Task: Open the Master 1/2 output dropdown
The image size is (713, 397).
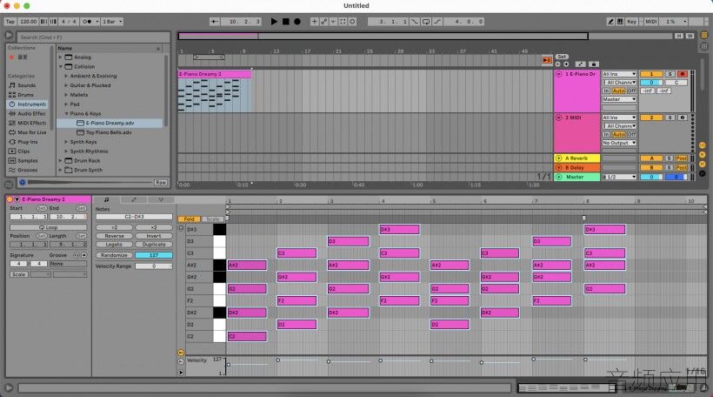Action: (x=619, y=177)
